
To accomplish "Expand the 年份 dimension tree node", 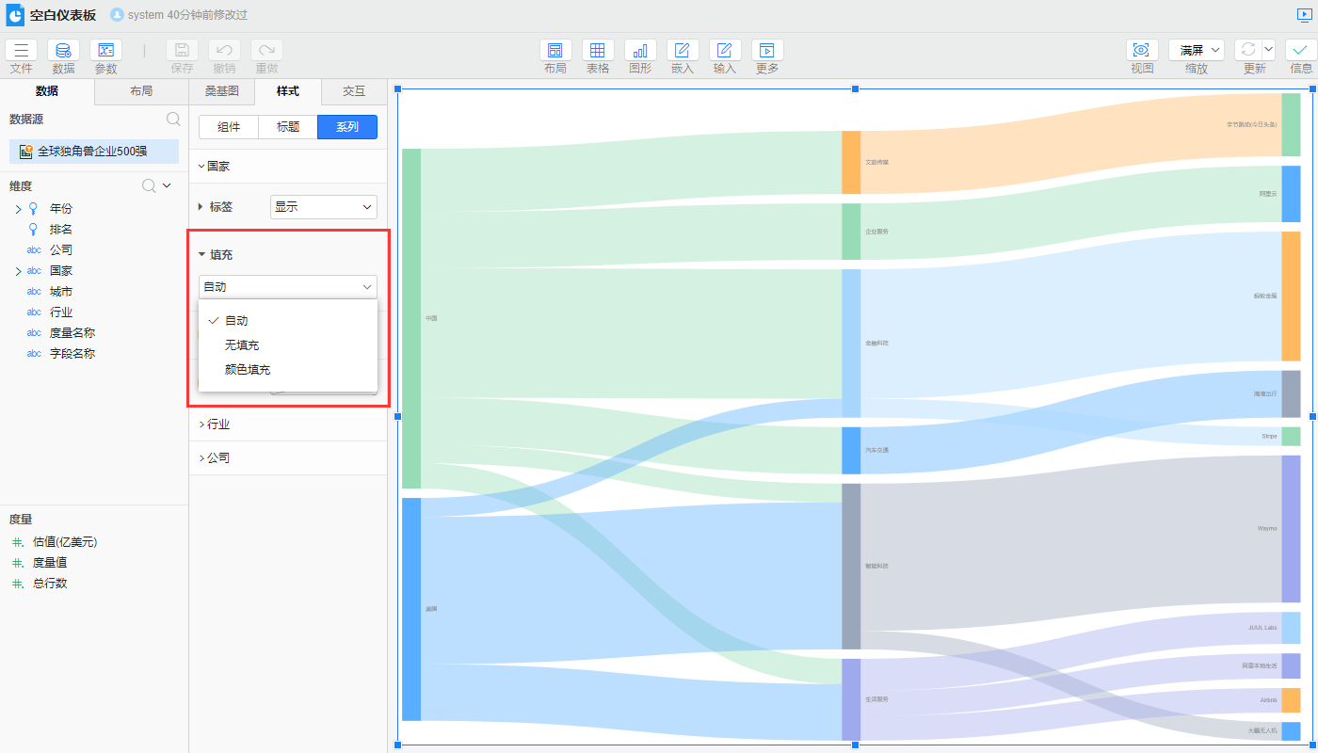I will pyautogui.click(x=18, y=209).
